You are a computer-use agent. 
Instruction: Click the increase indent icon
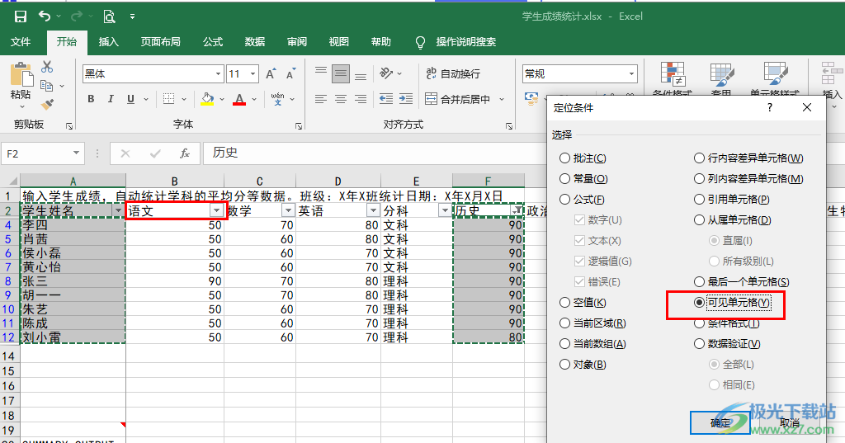pyautogui.click(x=406, y=99)
